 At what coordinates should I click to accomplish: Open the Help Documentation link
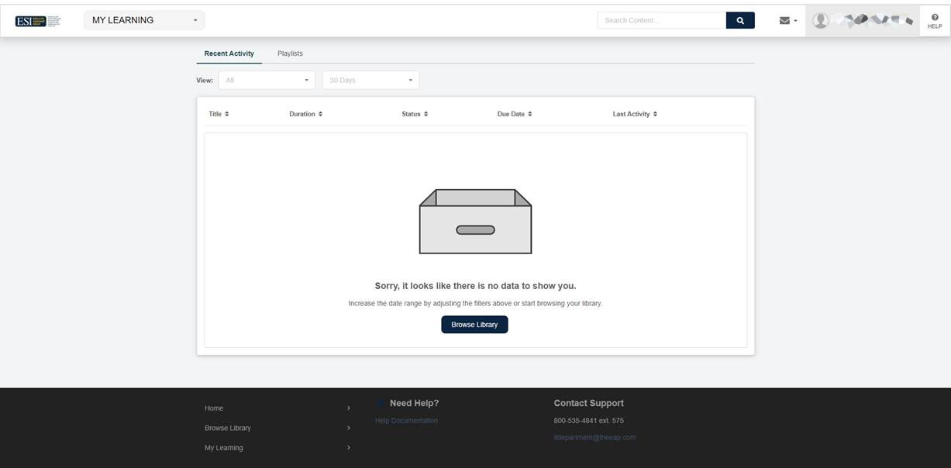point(406,420)
